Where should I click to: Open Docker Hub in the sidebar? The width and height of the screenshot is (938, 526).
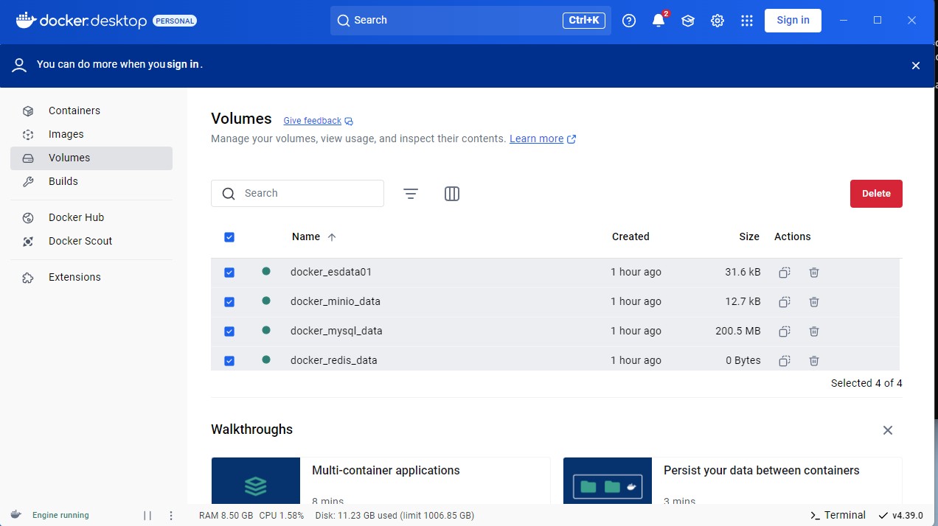click(x=91, y=217)
